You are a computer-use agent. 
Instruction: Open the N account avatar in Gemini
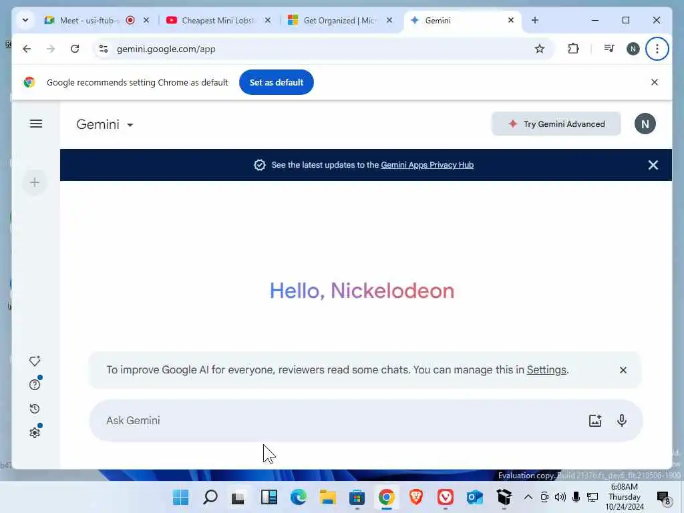click(x=645, y=124)
